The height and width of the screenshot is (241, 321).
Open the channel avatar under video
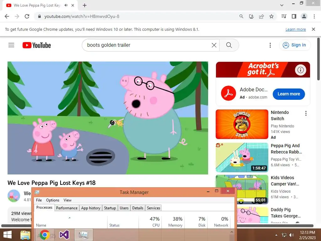[14, 196]
